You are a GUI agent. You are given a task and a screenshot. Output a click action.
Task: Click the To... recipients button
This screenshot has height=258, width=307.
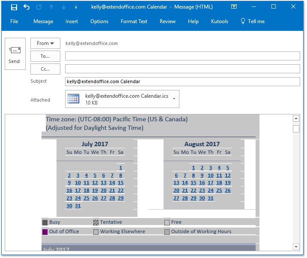coord(45,56)
